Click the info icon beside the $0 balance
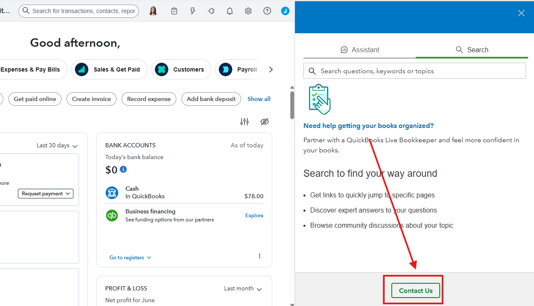The image size is (534, 306). coord(123,169)
